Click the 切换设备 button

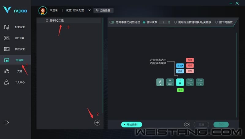(103, 10)
